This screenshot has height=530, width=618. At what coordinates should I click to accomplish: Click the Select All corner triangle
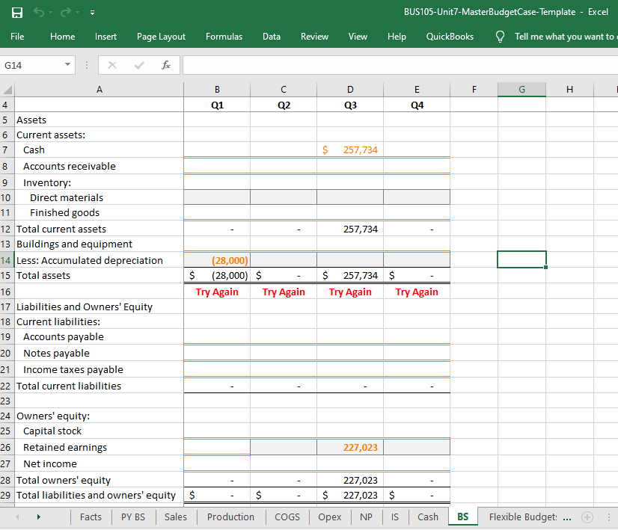(7, 90)
